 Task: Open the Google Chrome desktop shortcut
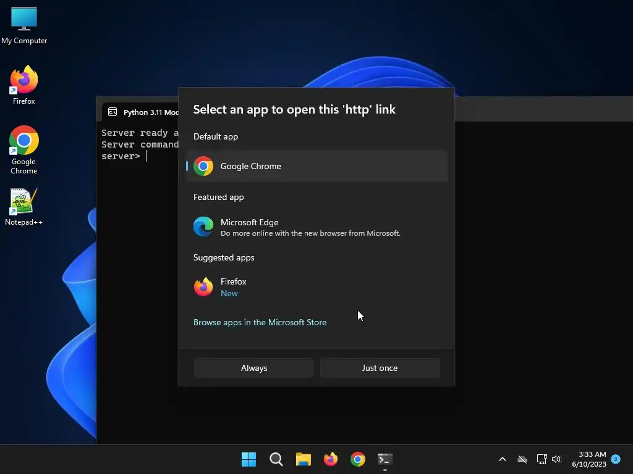[x=24, y=150]
